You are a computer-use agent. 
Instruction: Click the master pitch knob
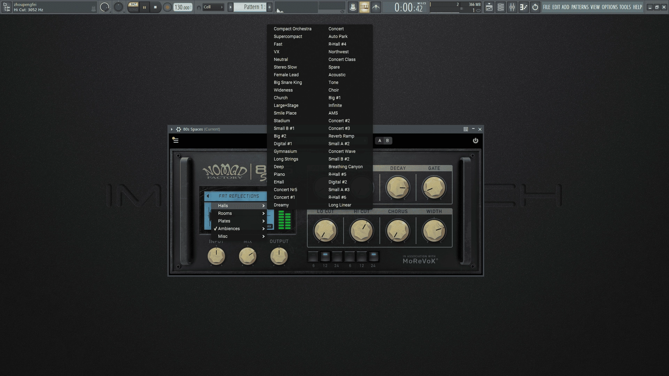click(x=118, y=7)
